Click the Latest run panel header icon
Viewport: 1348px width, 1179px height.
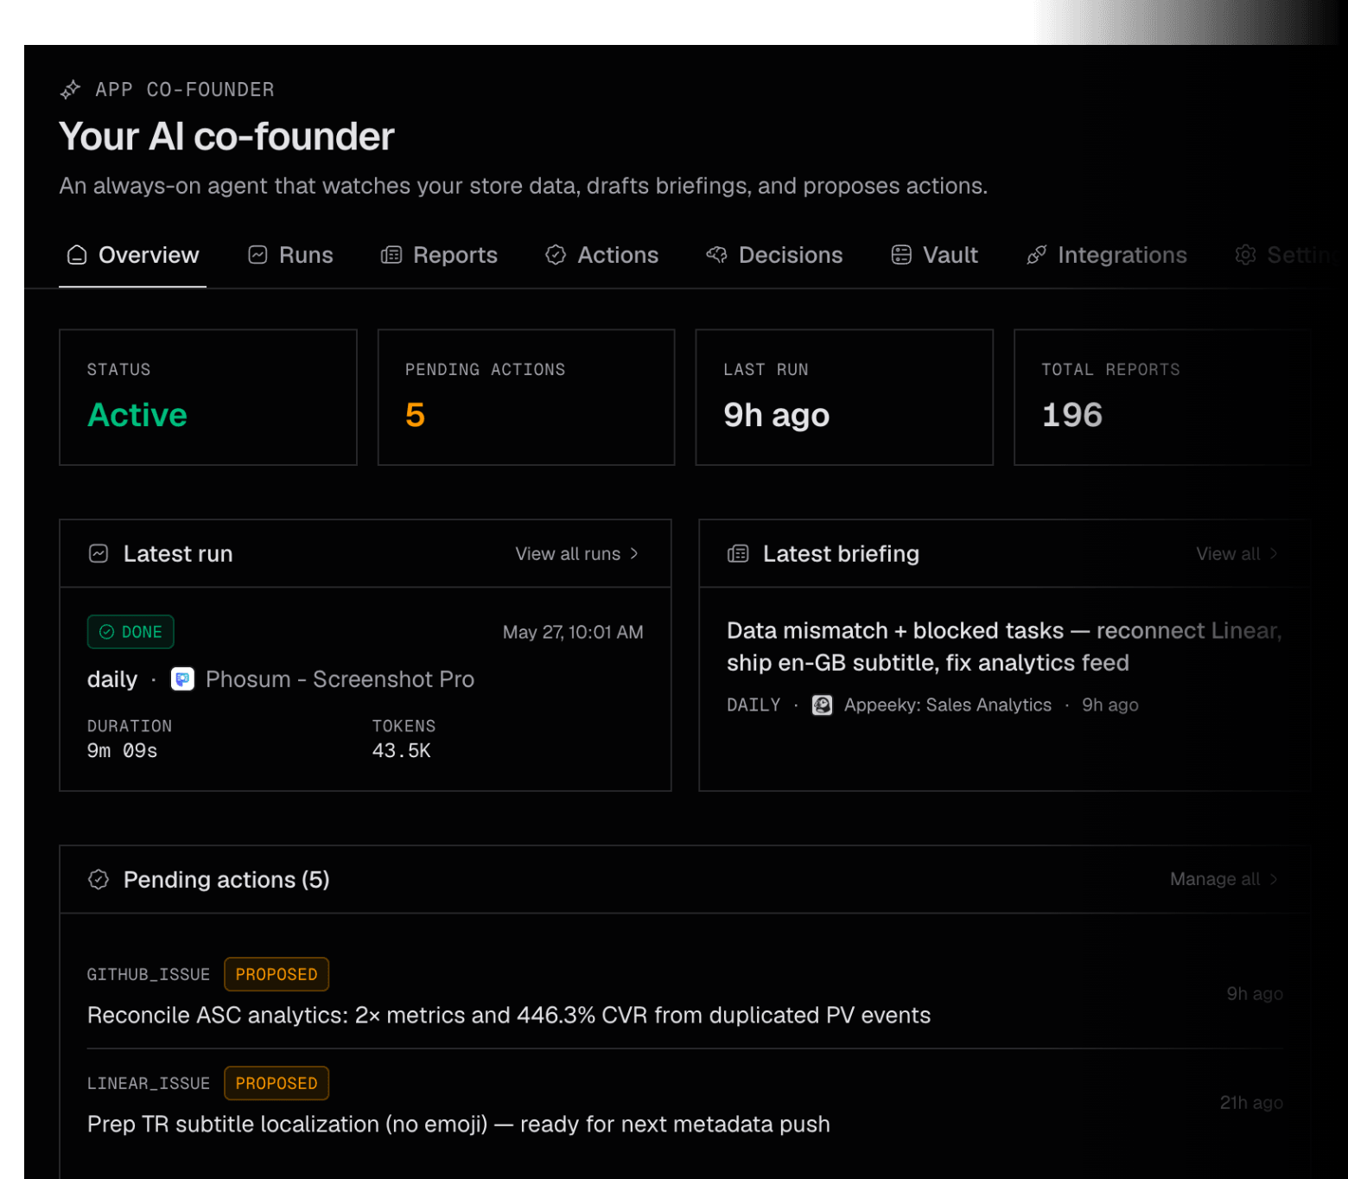point(99,554)
